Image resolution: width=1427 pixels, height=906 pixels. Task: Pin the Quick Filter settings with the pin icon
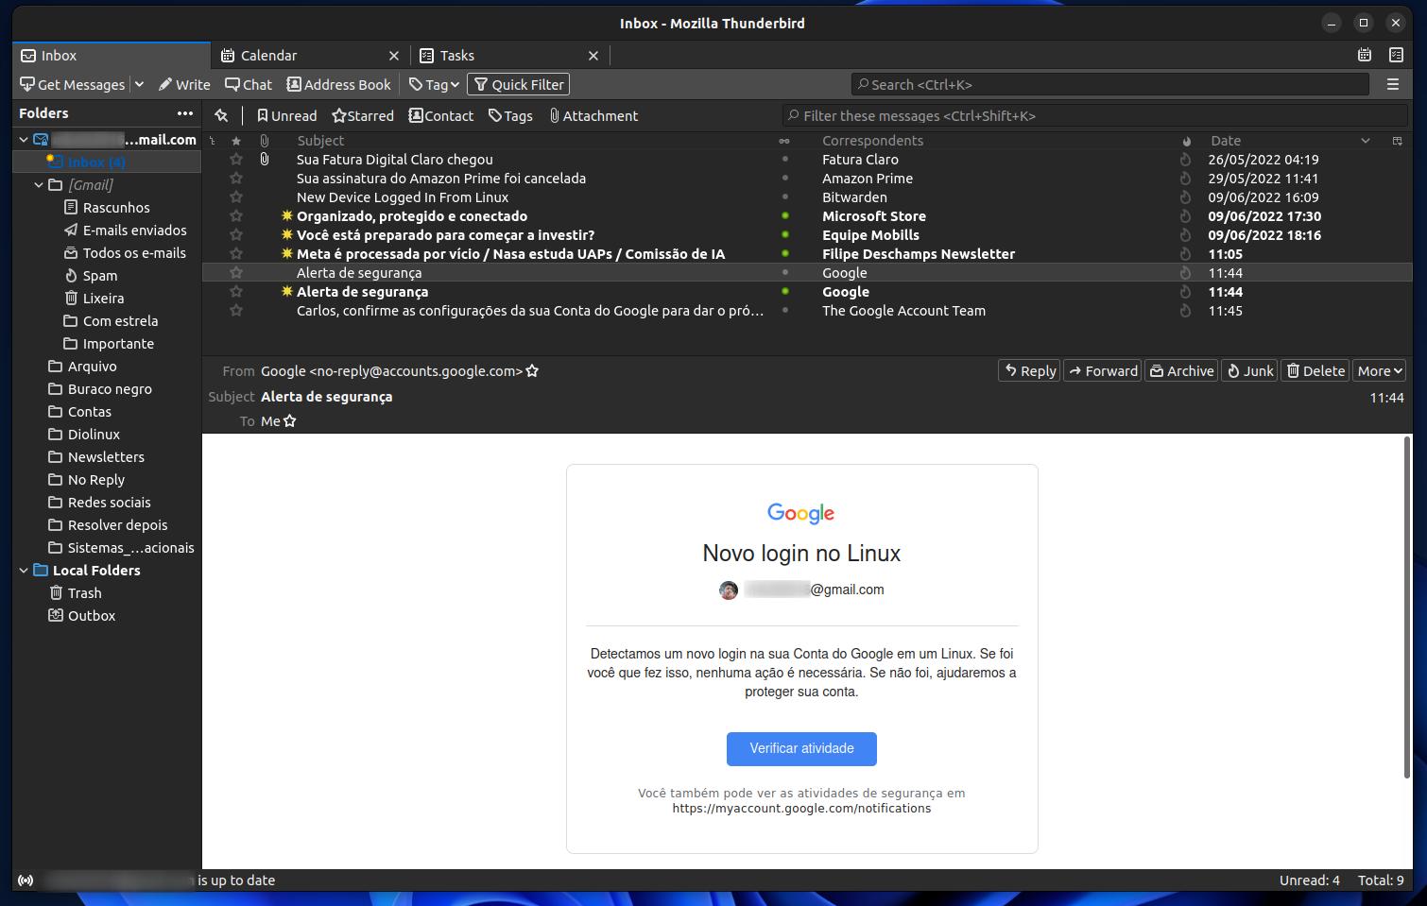(x=222, y=115)
